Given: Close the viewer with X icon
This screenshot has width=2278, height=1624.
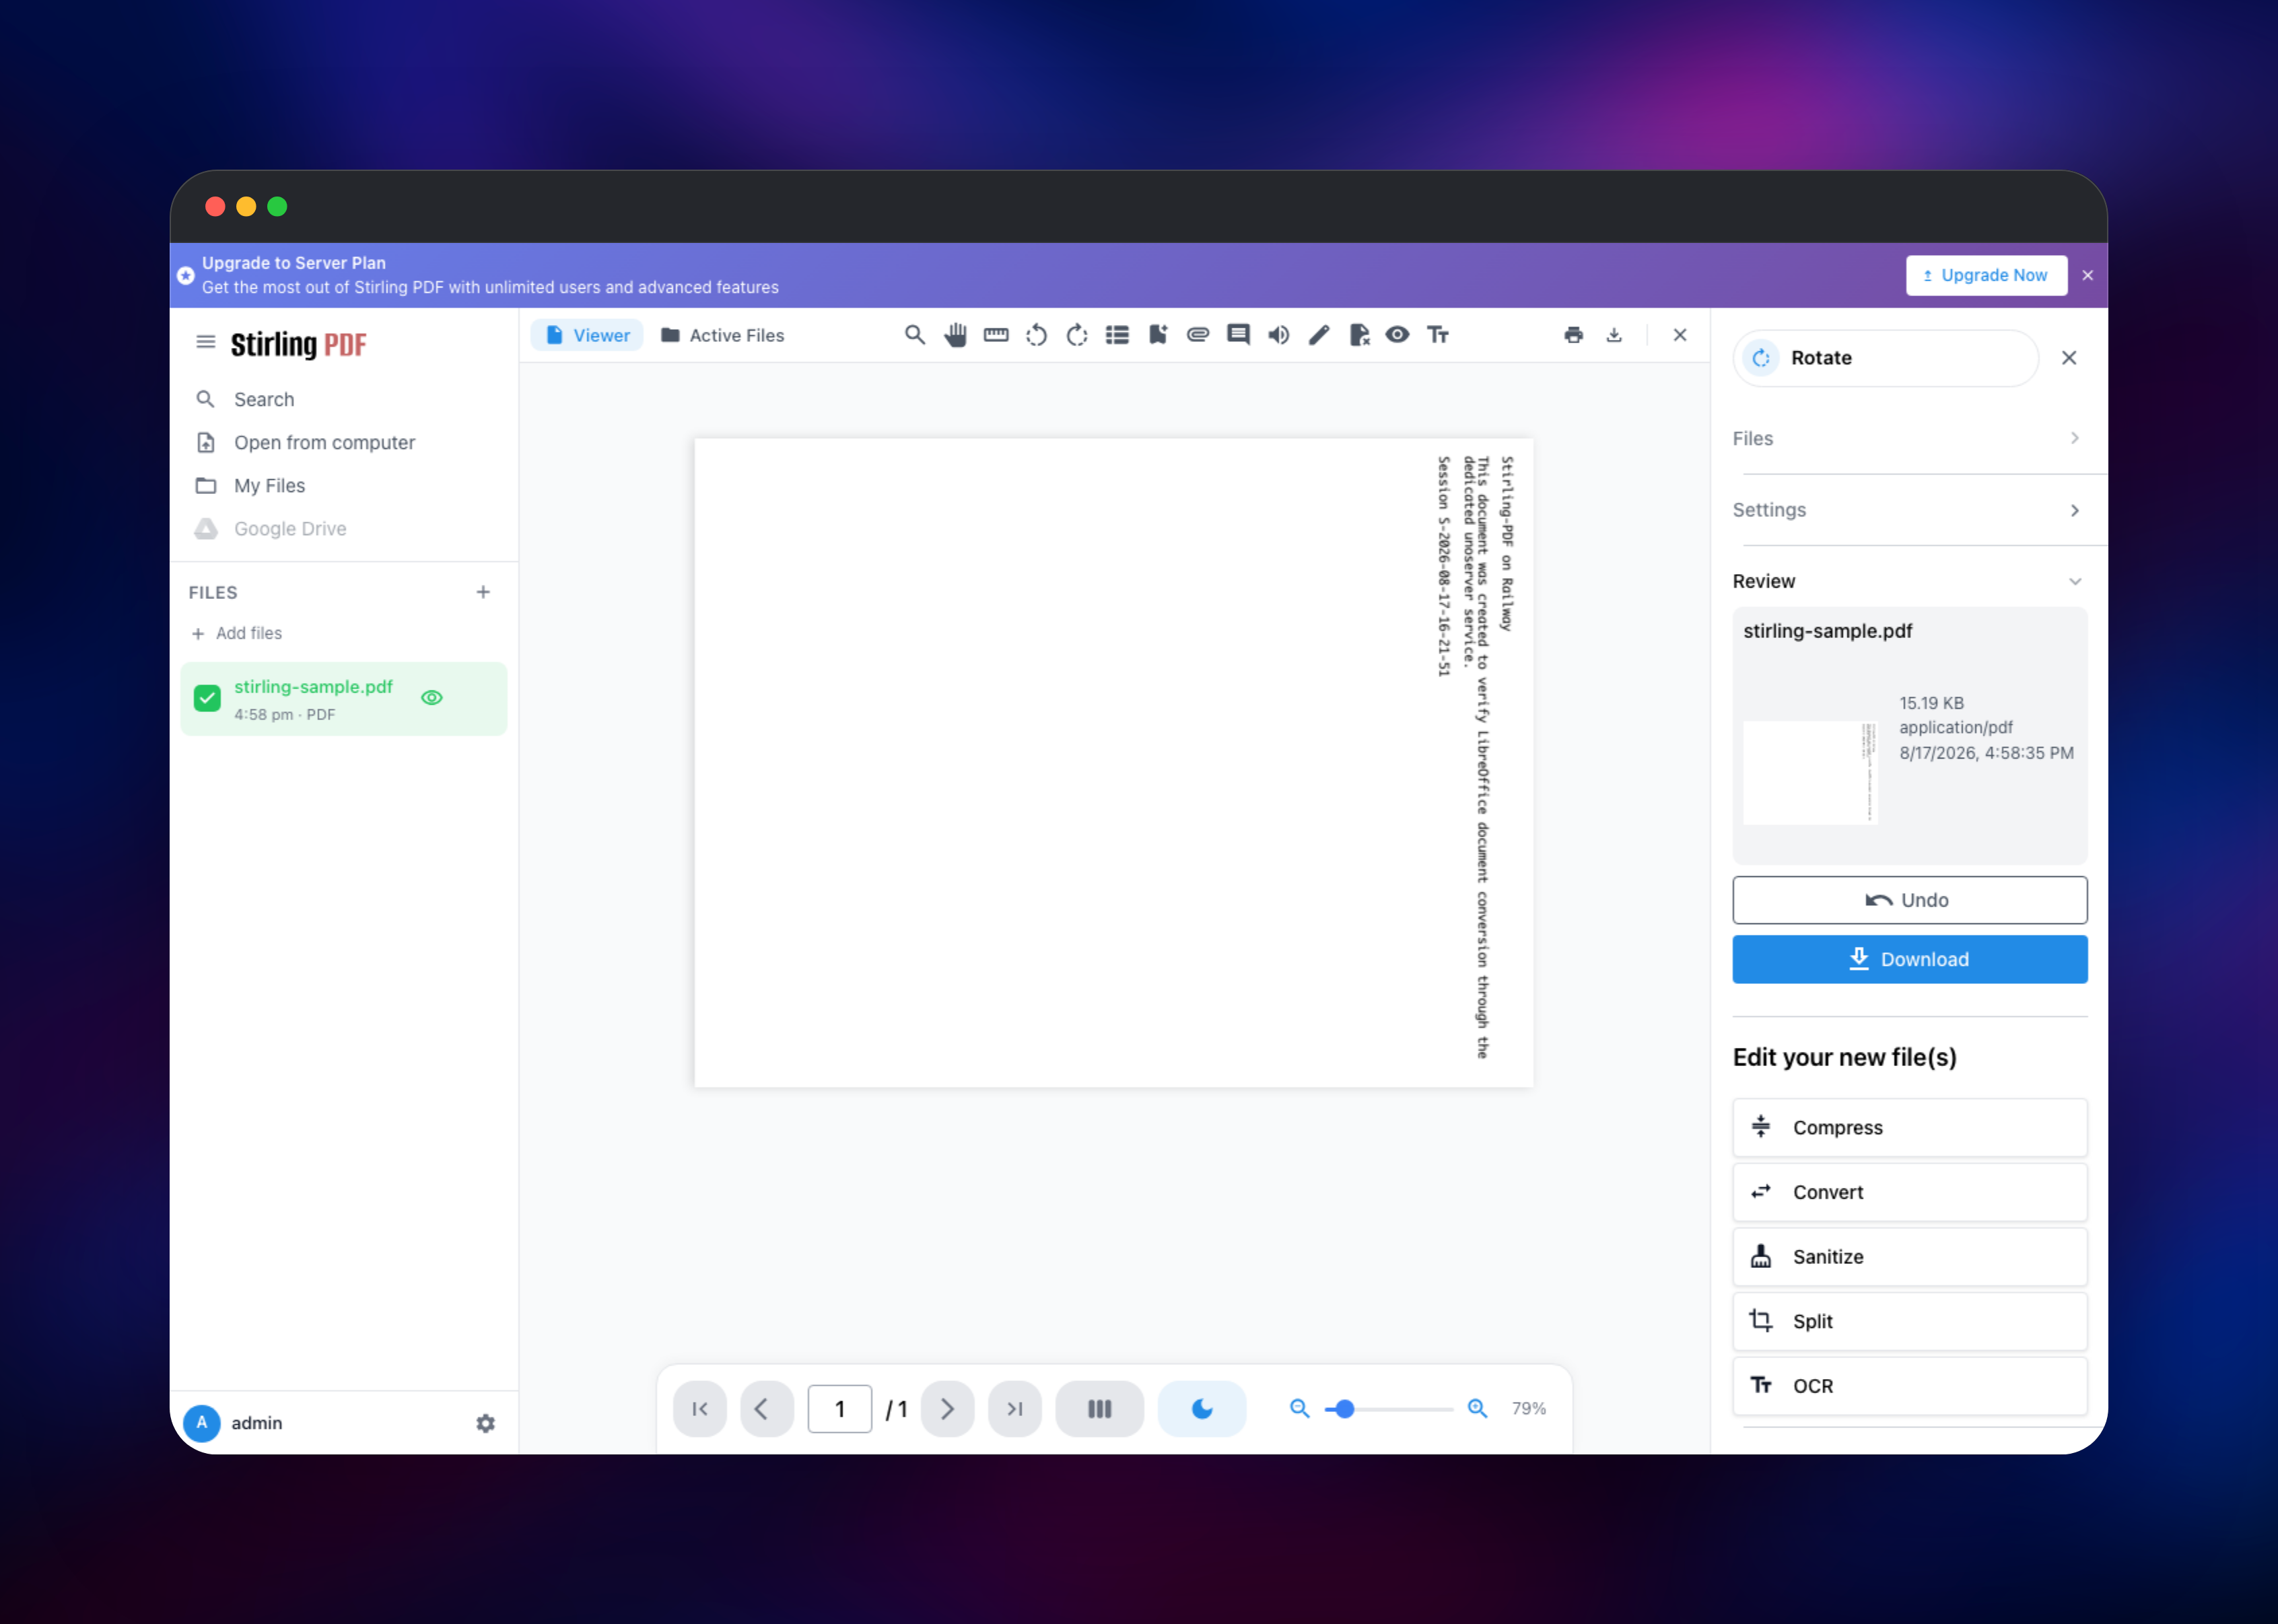Looking at the screenshot, I should (x=1680, y=335).
